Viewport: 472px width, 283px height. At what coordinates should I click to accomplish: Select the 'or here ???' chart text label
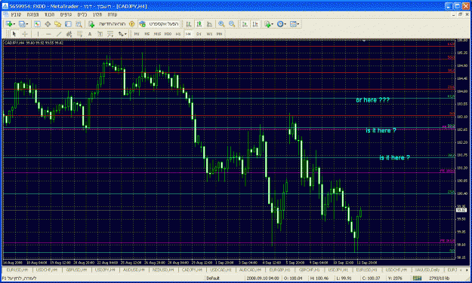372,100
